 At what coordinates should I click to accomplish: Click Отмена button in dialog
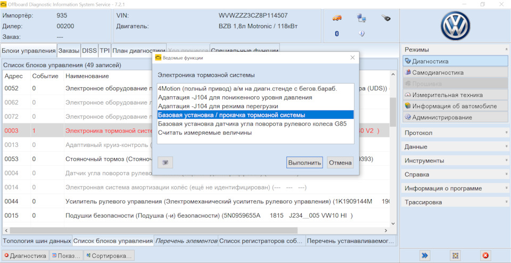(340, 162)
